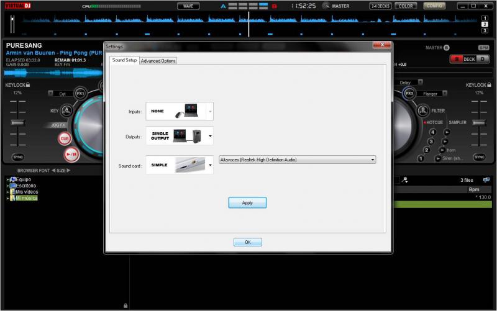Select waveform zoom level 1
497x311 pixels.
[485, 18]
